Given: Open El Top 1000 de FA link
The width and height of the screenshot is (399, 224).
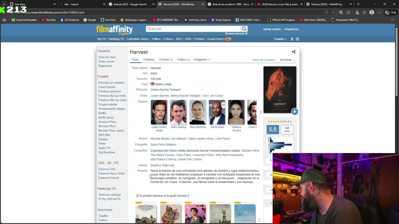Looking at the screenshot, I should (x=109, y=199).
